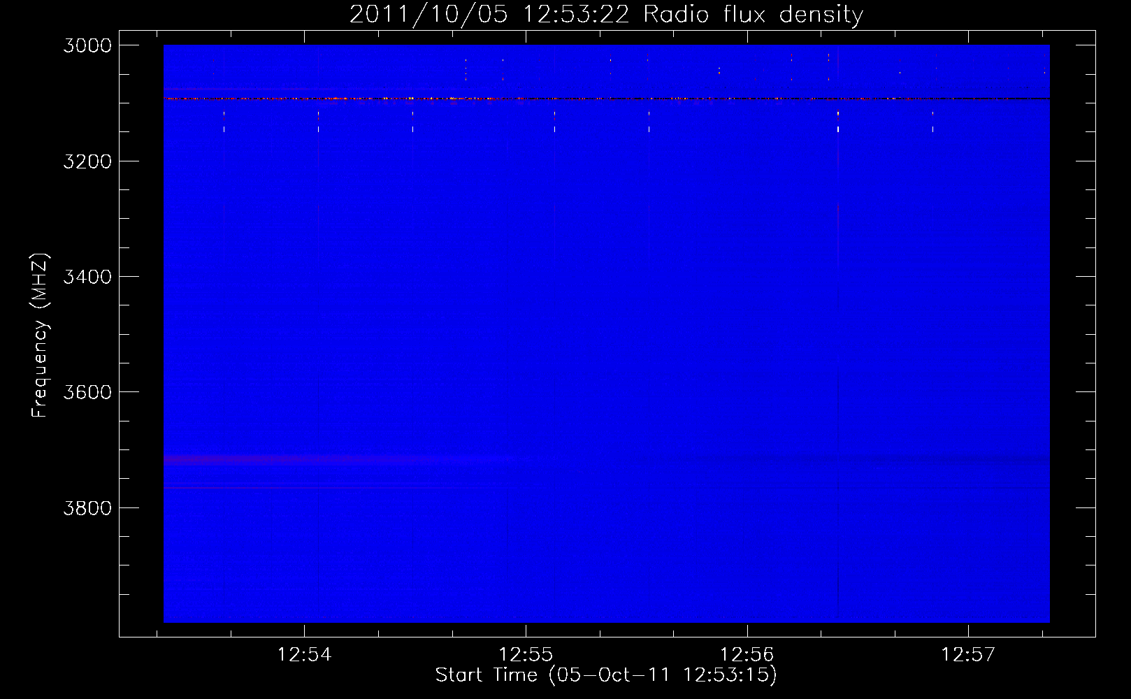Screen dimensions: 1131x699
Task: Click the 'Frequency (MHZ)' y-axis label
Action: (41, 335)
